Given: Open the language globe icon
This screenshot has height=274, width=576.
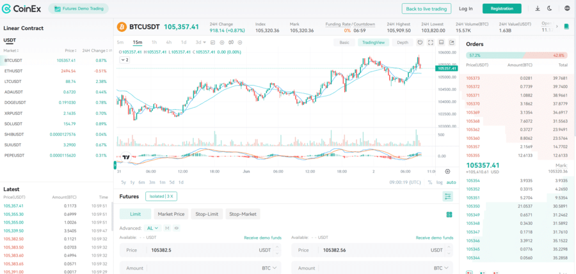Looking at the screenshot, I should (567, 8).
